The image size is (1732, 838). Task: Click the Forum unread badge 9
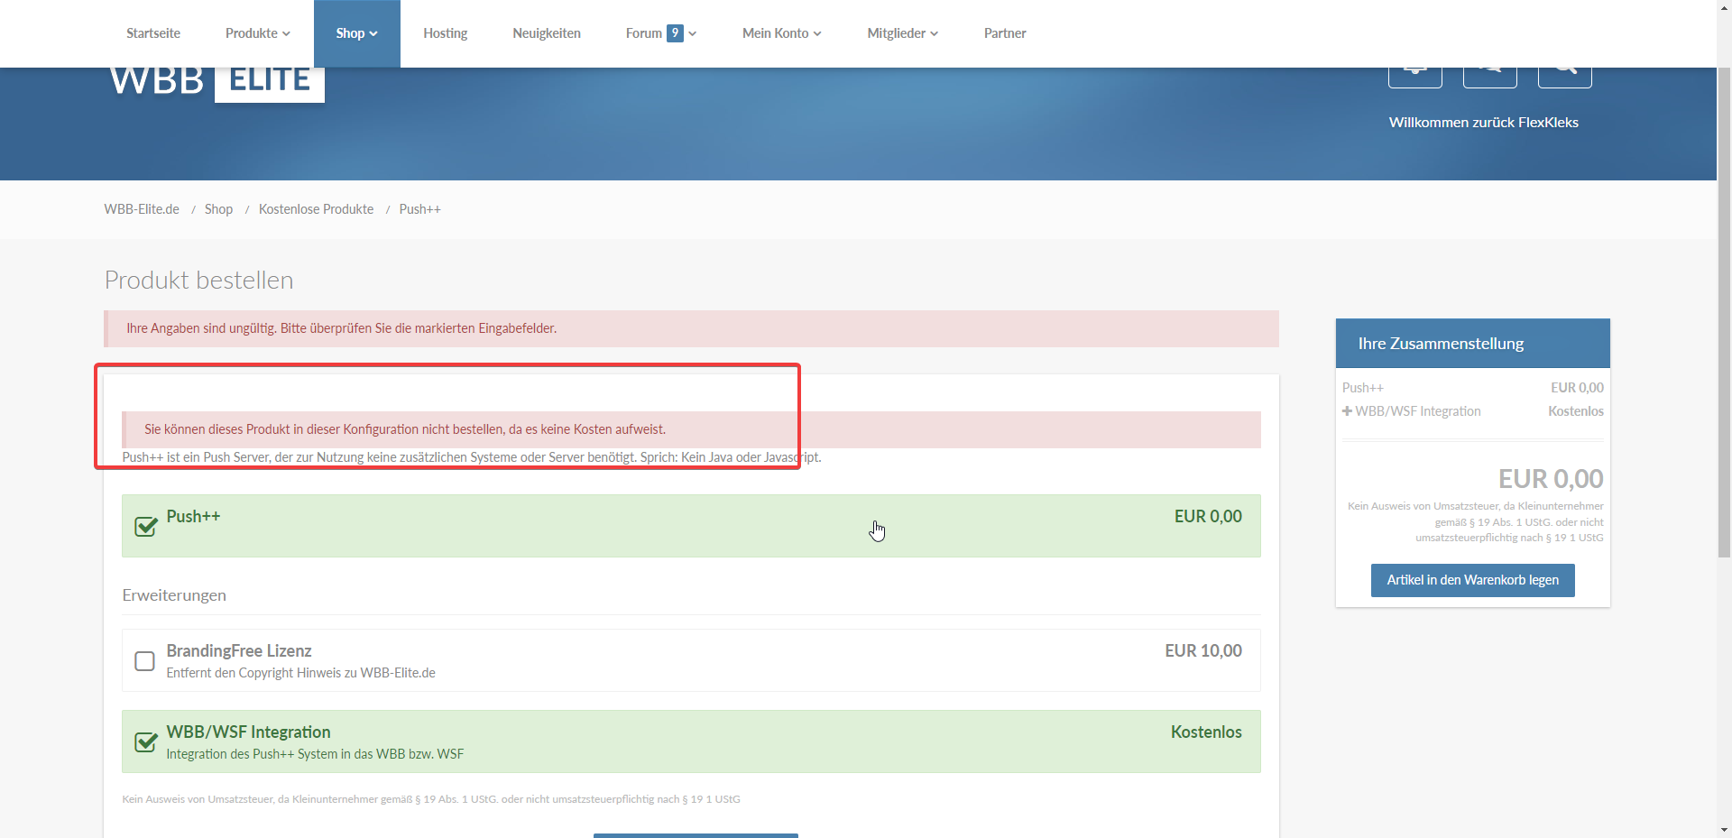675,33
